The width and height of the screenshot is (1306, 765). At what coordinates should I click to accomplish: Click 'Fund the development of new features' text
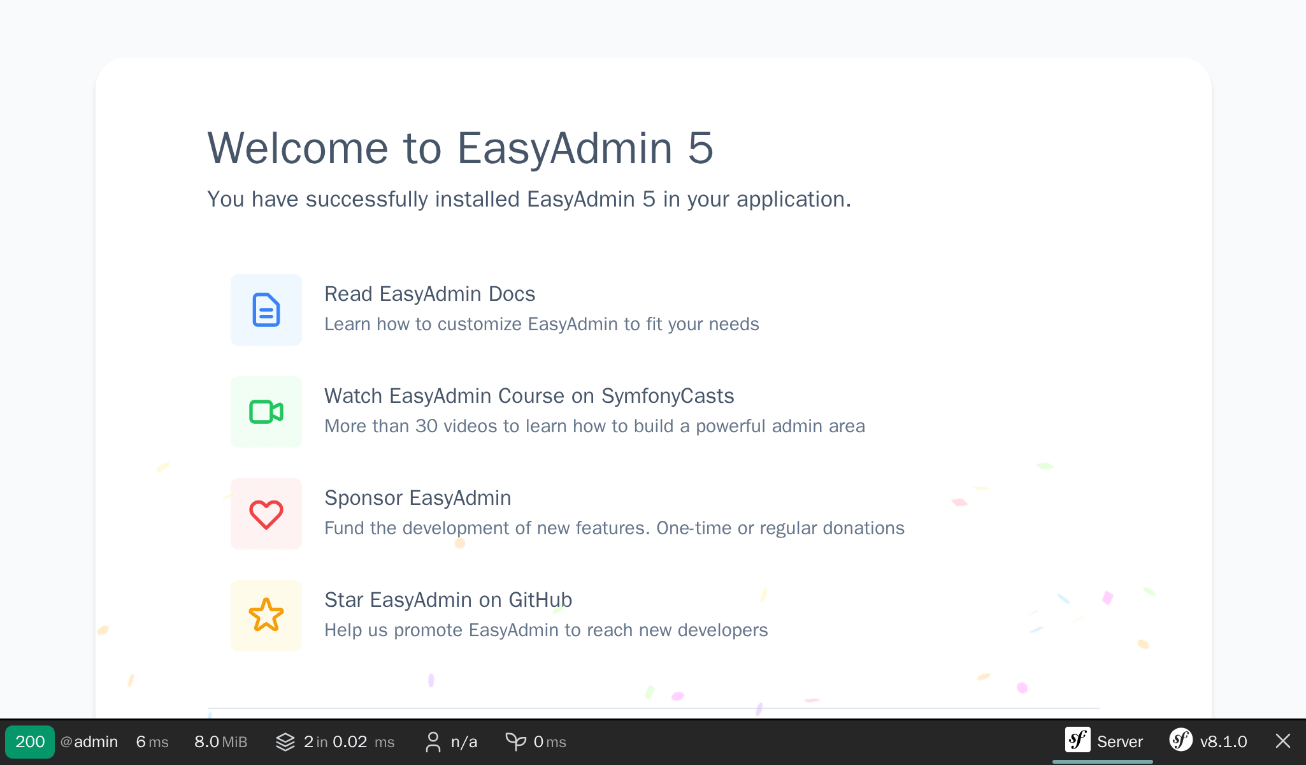[x=615, y=528]
